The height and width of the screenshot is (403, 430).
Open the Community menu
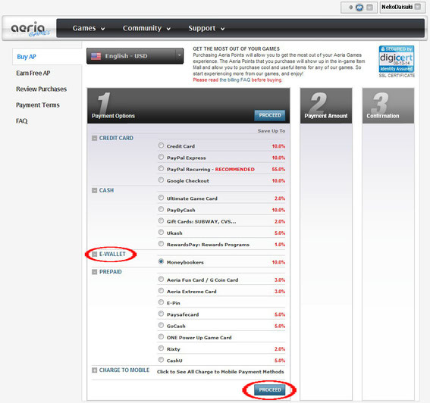pyautogui.click(x=146, y=28)
